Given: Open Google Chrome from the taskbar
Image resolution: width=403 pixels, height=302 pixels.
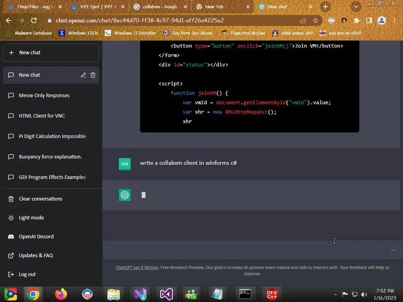Looking at the screenshot, I should point(33,294).
